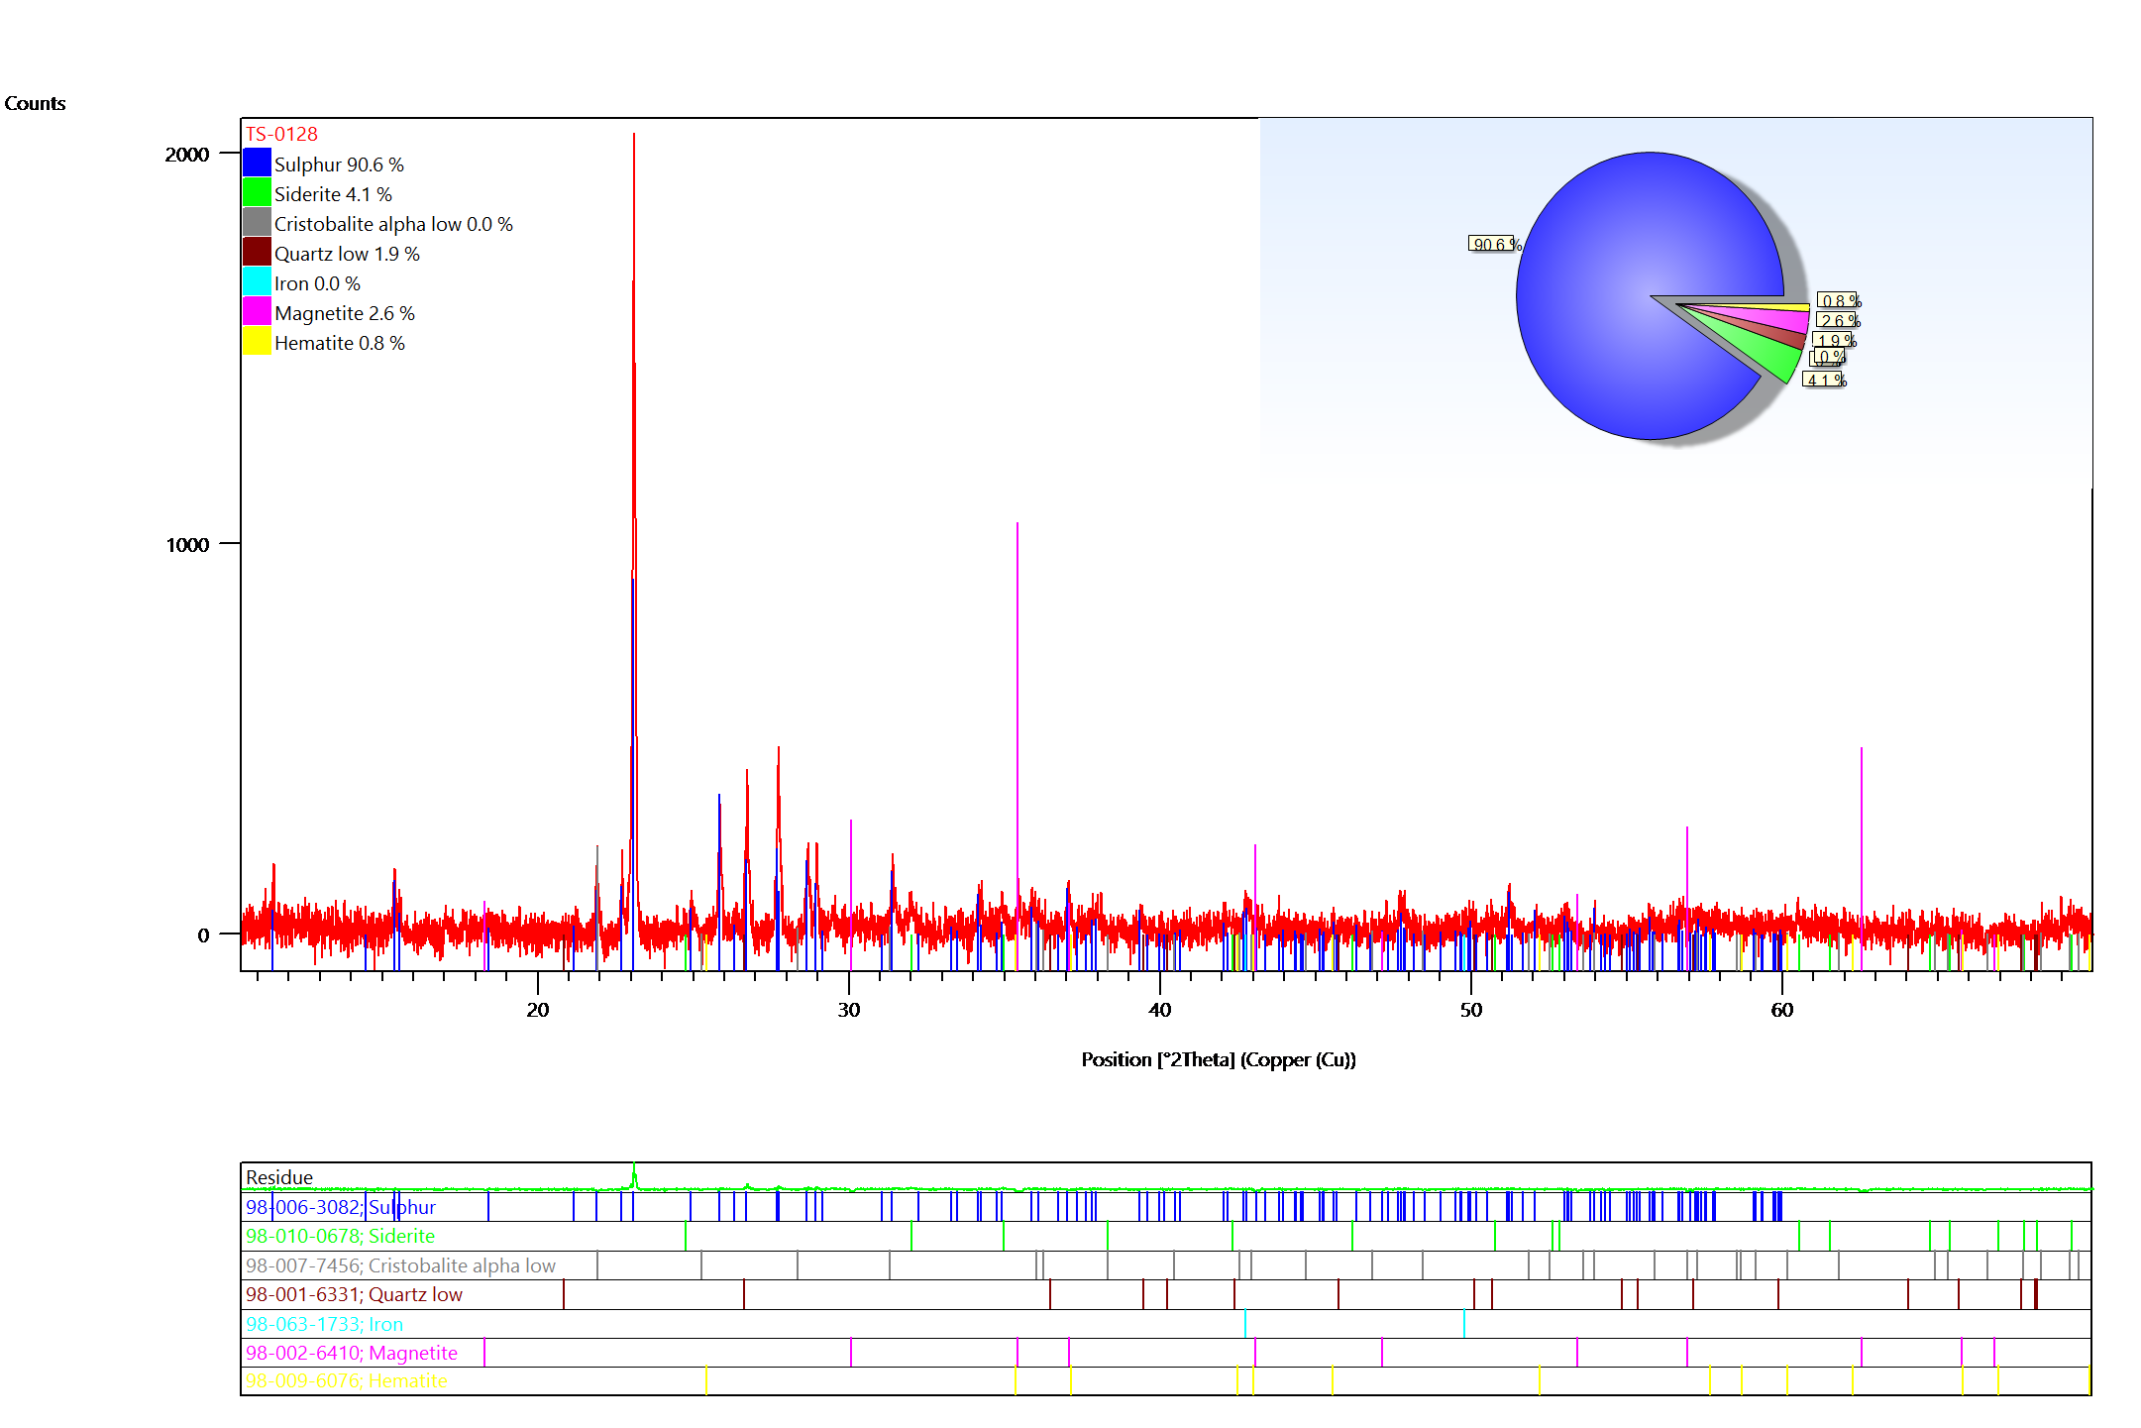Click the gray Cristobalite alpha low swatch

(257, 222)
